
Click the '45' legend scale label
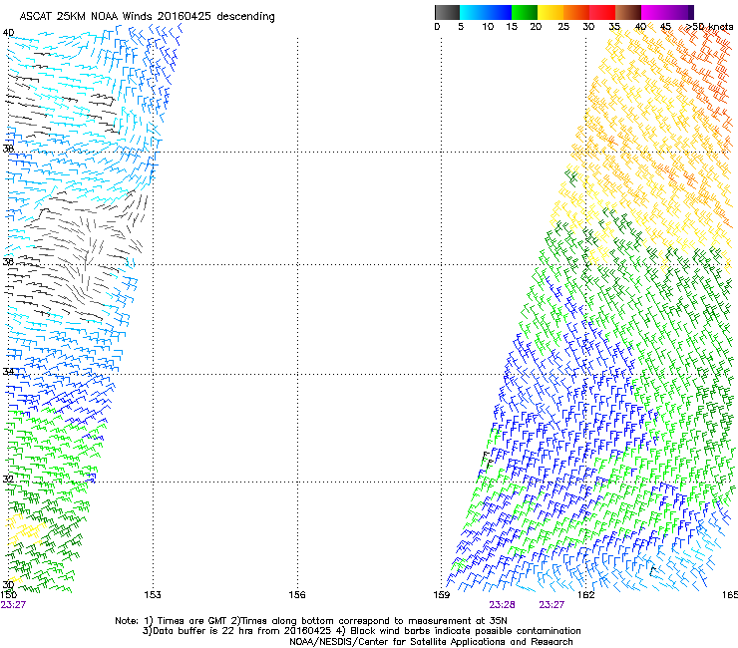[665, 26]
